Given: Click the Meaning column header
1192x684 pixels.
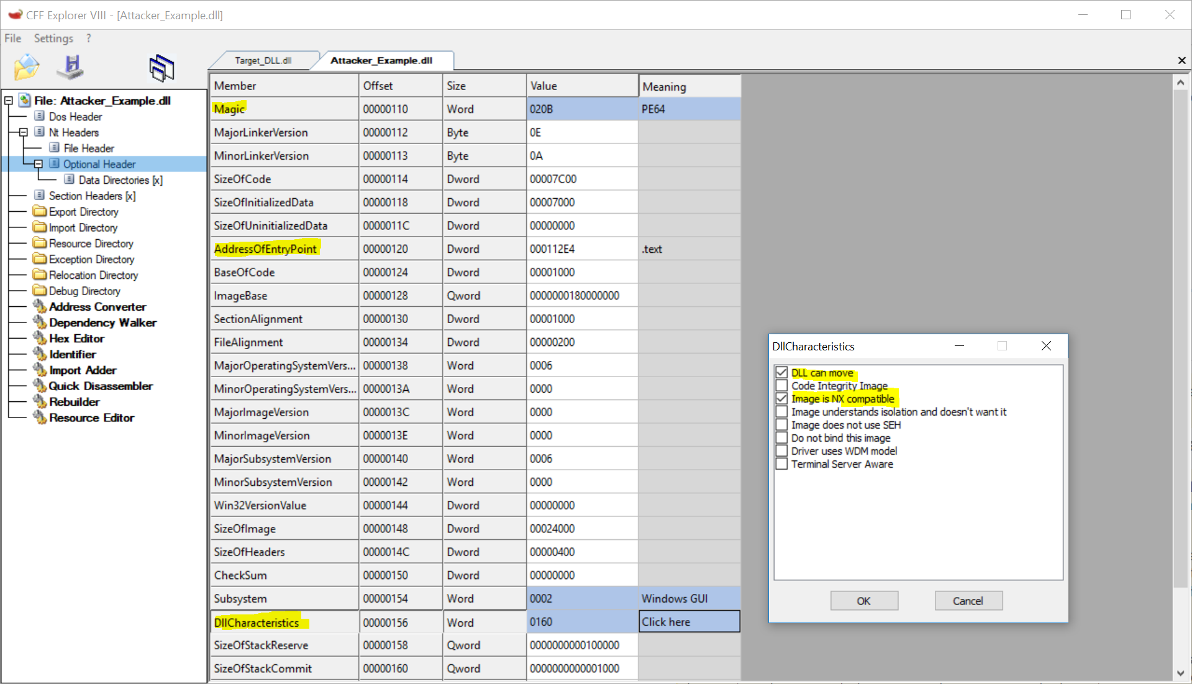Looking at the screenshot, I should (689, 86).
